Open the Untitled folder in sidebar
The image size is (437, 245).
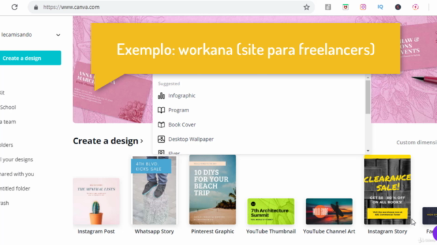coord(15,189)
